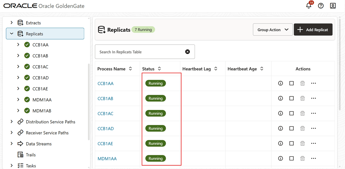The image size is (345, 169).
Task: Click the info icon for MDM1AA row
Action: [280, 158]
